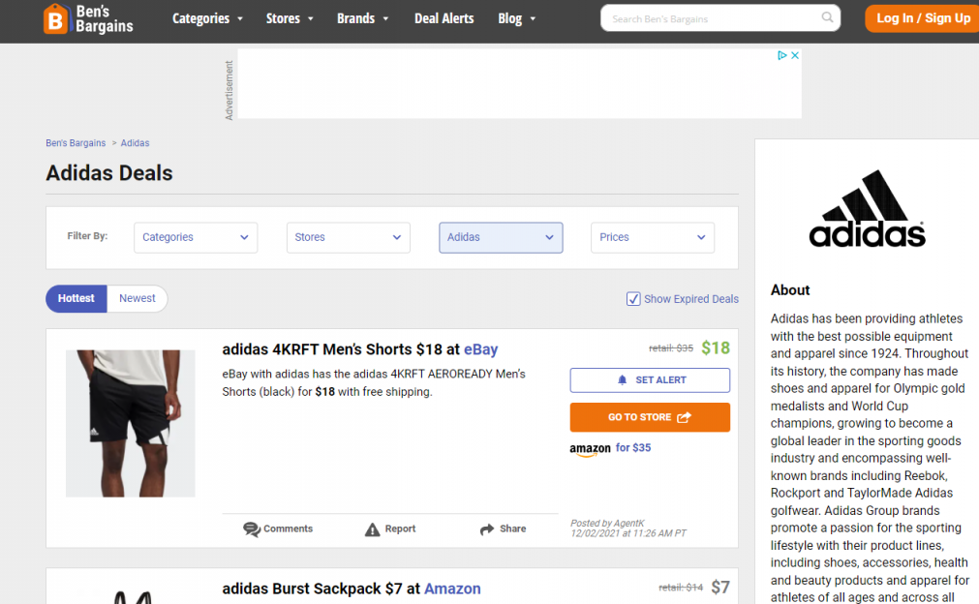Close the advertisement with X icon
The image size is (979, 604).
pos(795,55)
